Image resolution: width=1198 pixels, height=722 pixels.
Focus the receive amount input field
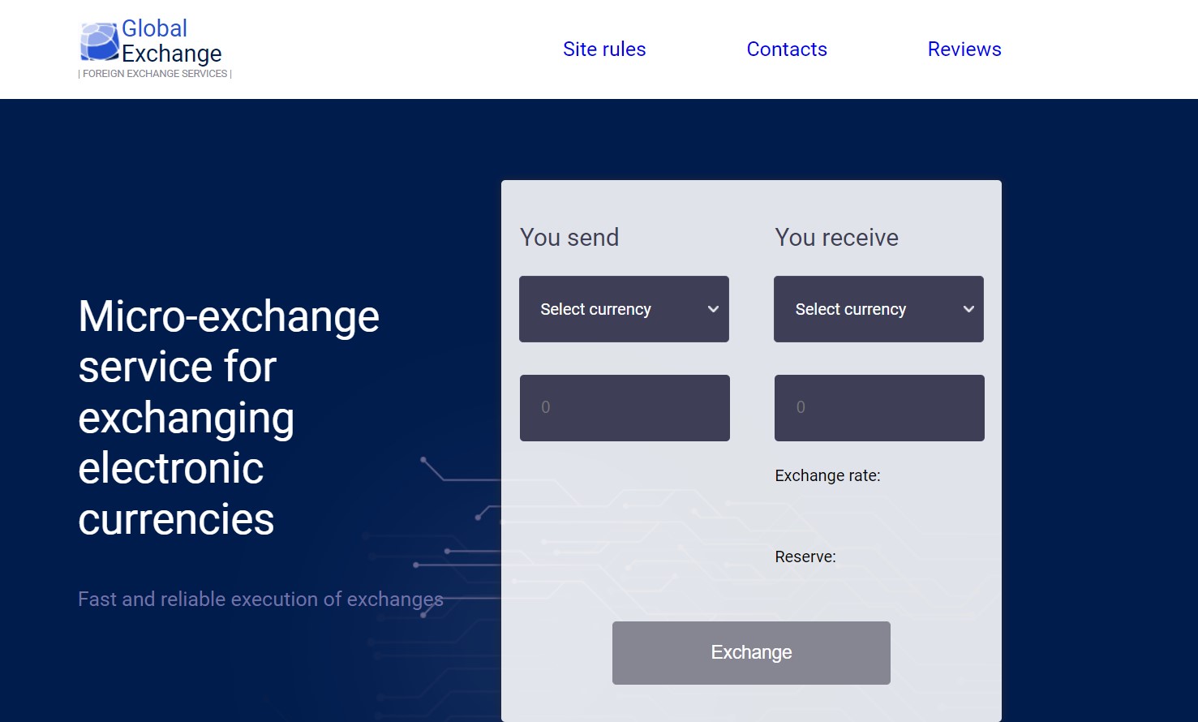pos(879,408)
